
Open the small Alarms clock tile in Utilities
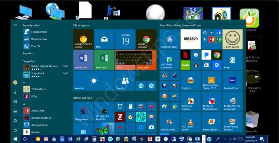pyautogui.click(x=120, y=106)
